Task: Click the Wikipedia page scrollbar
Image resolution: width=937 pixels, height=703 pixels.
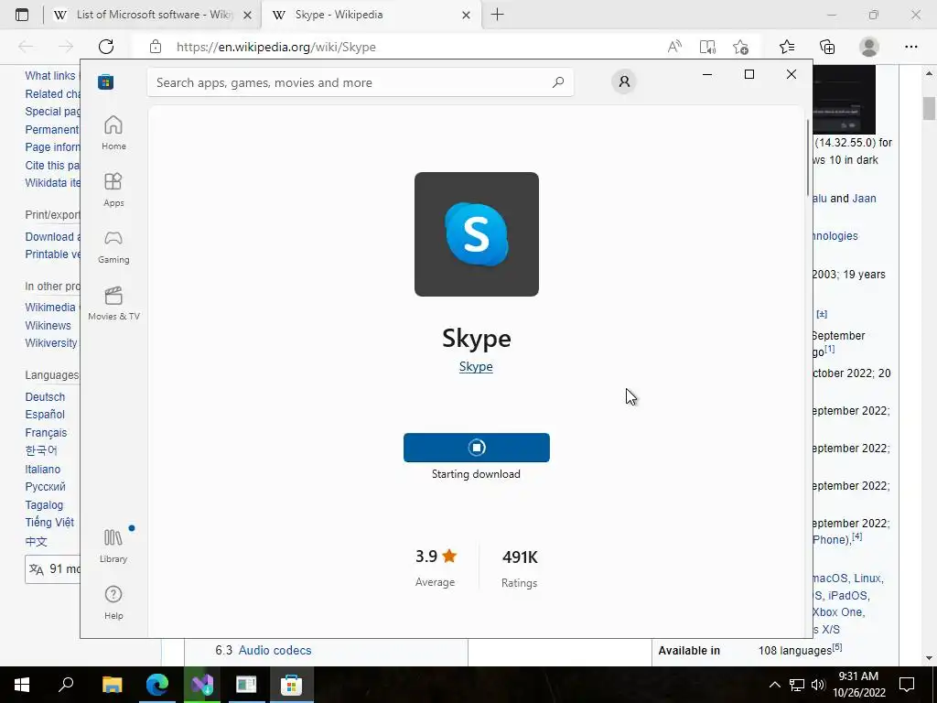Action: click(929, 108)
